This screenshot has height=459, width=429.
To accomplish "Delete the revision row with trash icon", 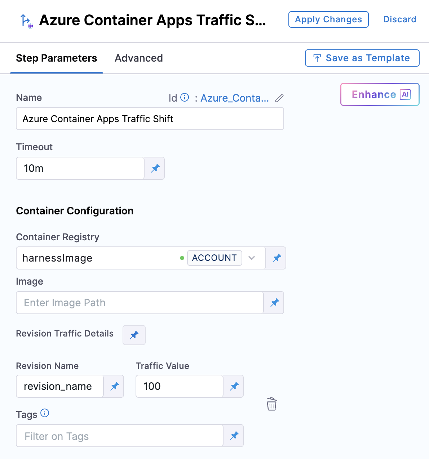I will coord(271,404).
